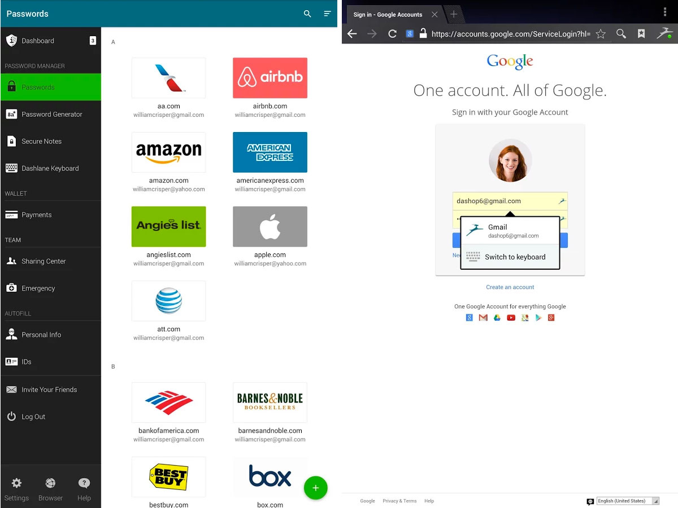This screenshot has width=678, height=508.
Task: Click the user profile photo
Action: click(x=510, y=160)
